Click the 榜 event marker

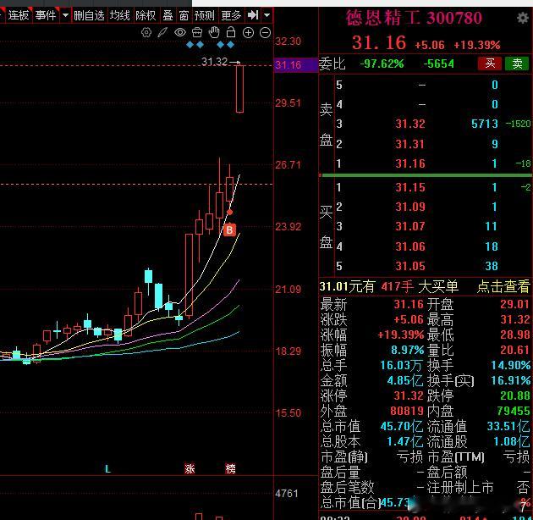coord(230,468)
